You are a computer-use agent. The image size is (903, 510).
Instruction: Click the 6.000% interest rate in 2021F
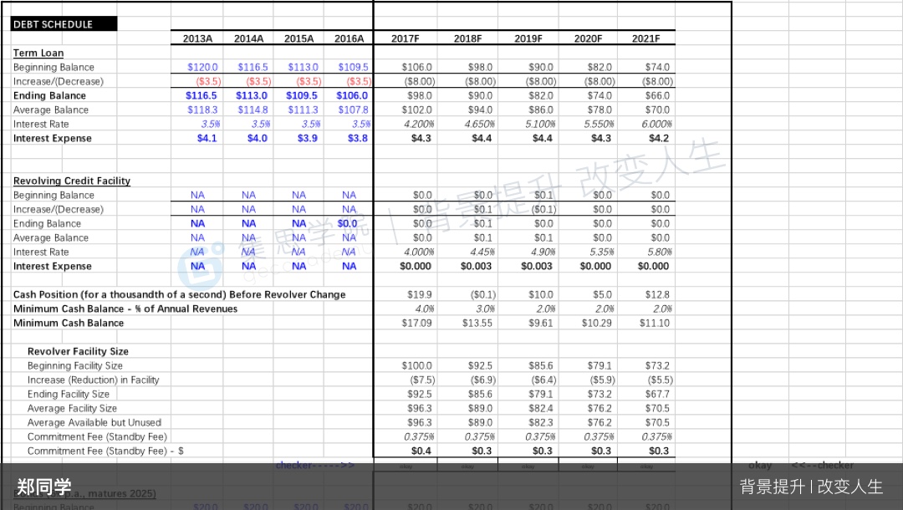point(657,125)
